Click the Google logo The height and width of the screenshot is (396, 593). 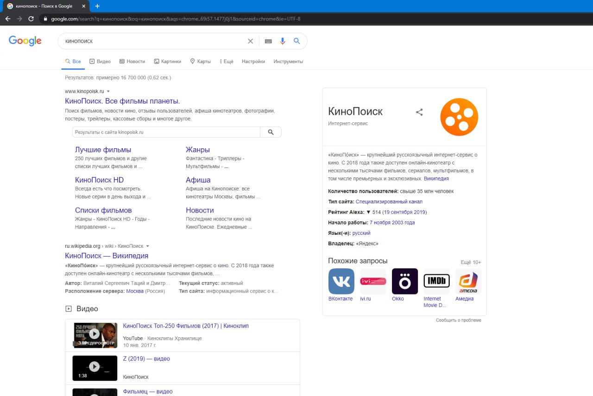[x=25, y=41]
